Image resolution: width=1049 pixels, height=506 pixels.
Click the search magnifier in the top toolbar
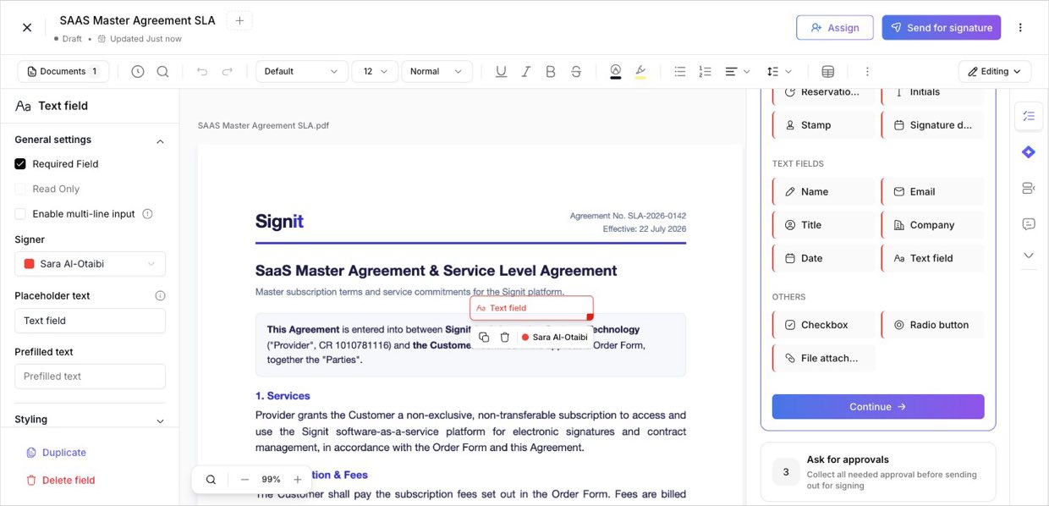tap(162, 71)
